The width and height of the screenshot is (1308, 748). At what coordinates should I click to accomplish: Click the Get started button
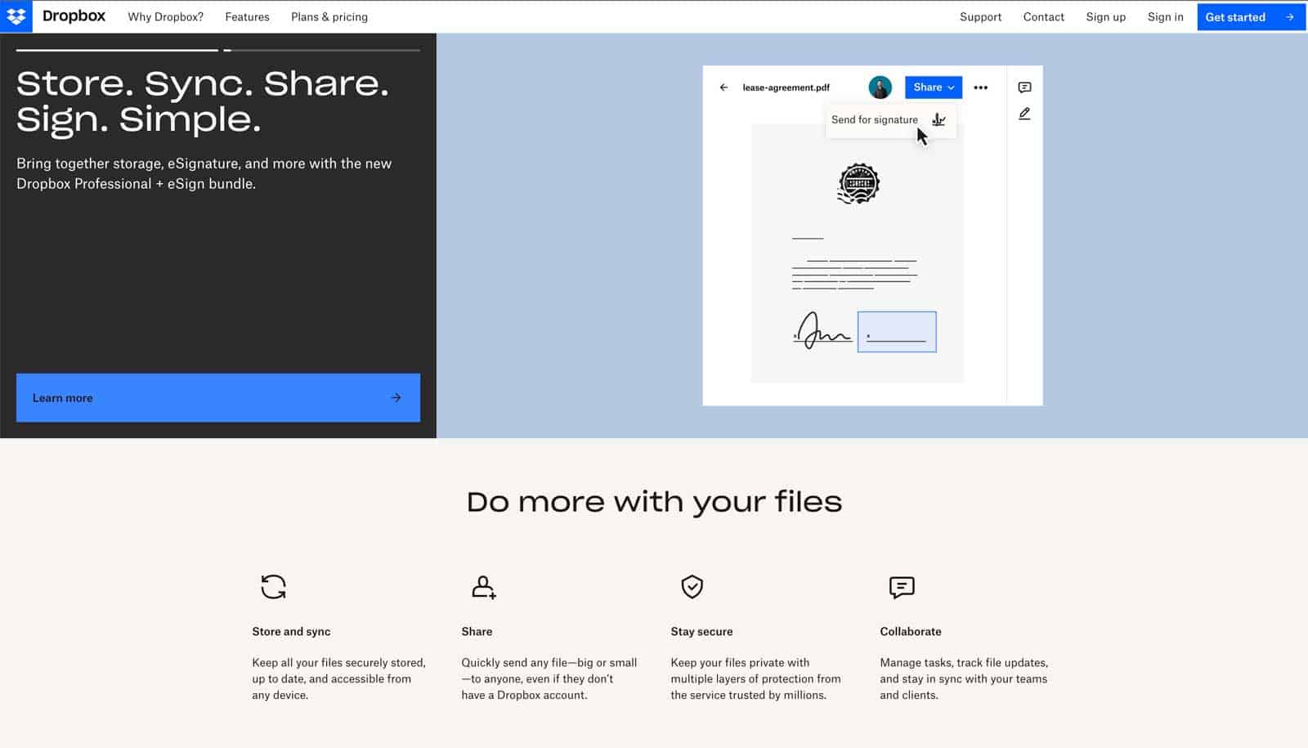tap(1251, 17)
